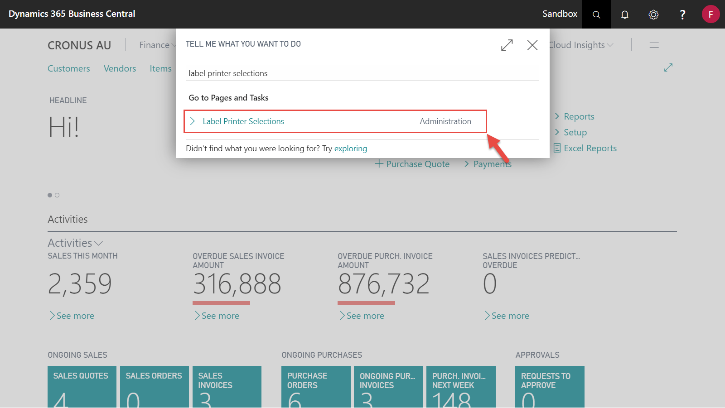
Task: Click Sales Invoices Predicted Overdue value 0
Action: click(x=490, y=284)
